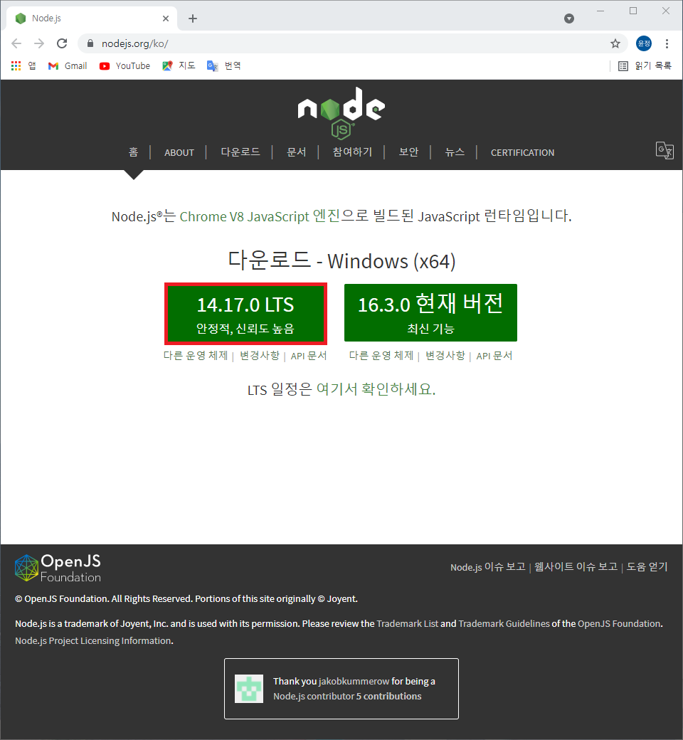Go to the 홈 nav item
This screenshot has width=683, height=740.
pos(134,152)
